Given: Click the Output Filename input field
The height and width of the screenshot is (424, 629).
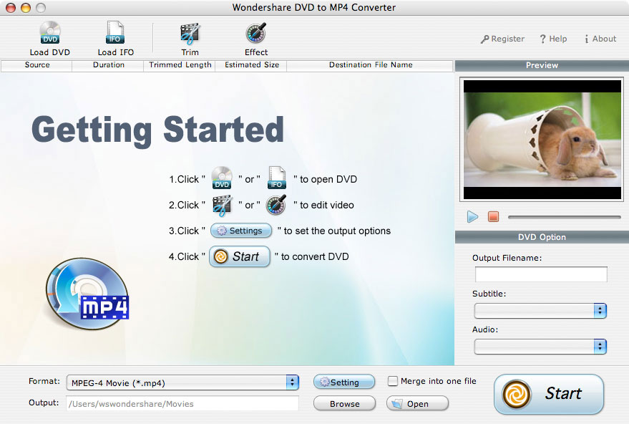Looking at the screenshot, I should tap(541, 274).
